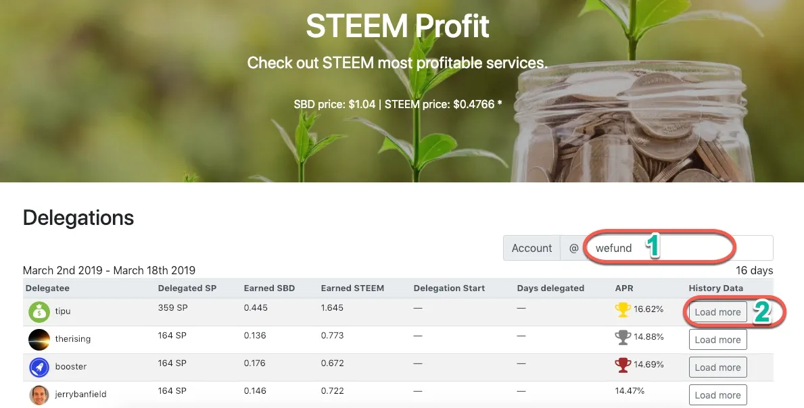804x408 pixels.
Task: Click the Days delegated column header
Action: tap(550, 288)
